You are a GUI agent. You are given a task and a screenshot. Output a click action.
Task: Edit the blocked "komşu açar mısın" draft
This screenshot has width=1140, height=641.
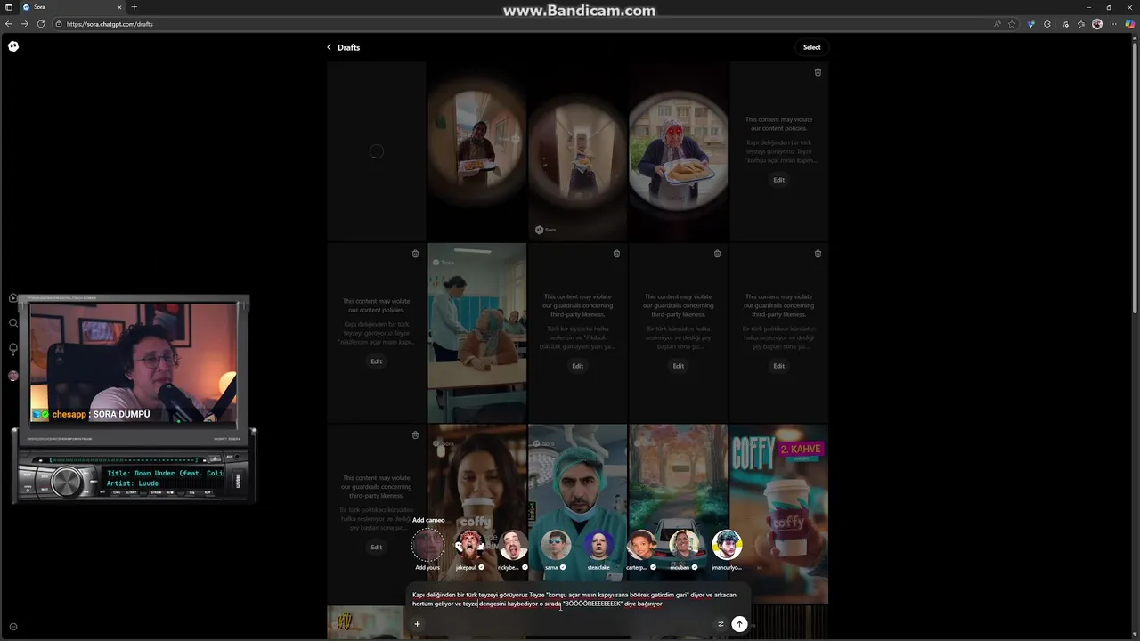coord(778,180)
